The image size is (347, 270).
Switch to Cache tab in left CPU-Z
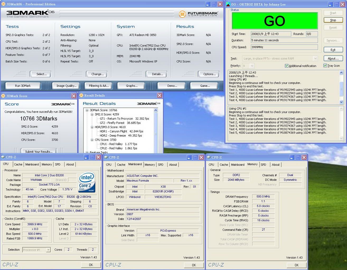click(x=18, y=164)
